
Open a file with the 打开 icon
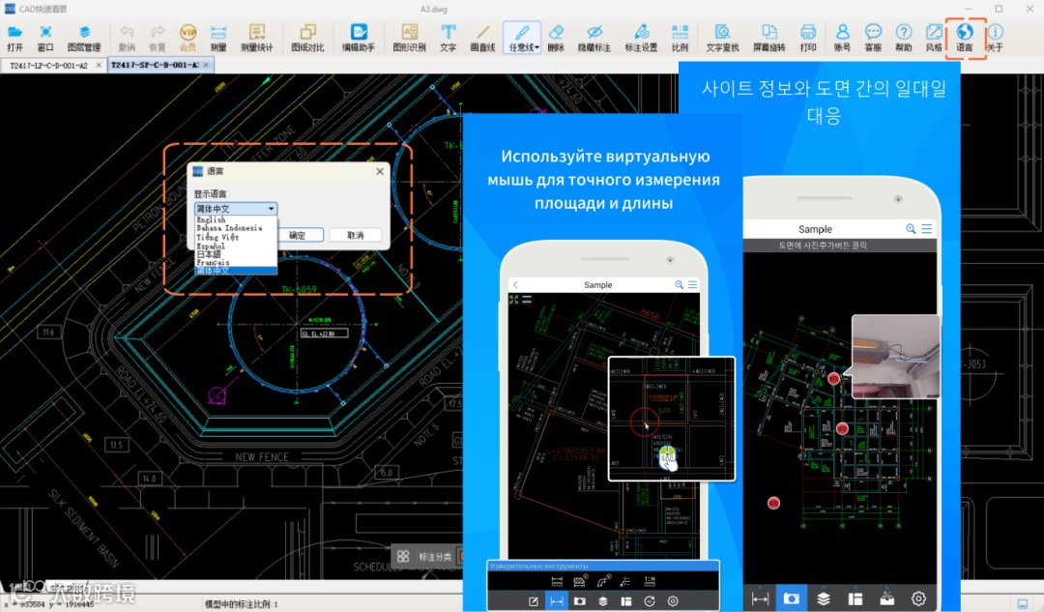coord(14,38)
